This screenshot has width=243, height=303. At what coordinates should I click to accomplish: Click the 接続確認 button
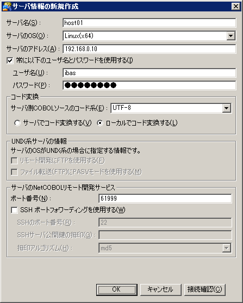205,289
